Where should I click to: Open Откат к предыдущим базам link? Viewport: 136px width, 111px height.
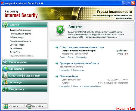87,86
